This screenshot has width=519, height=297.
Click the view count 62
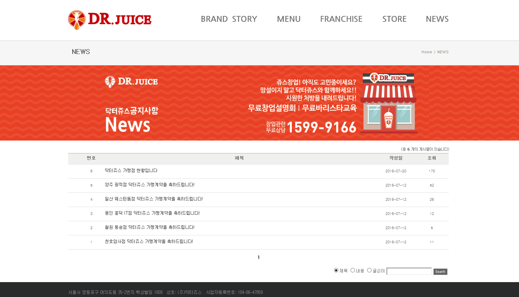tap(432, 185)
